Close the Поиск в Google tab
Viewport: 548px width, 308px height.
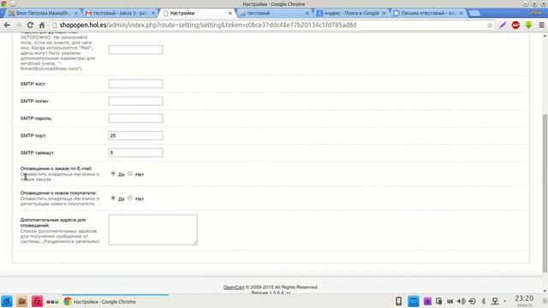pos(384,13)
